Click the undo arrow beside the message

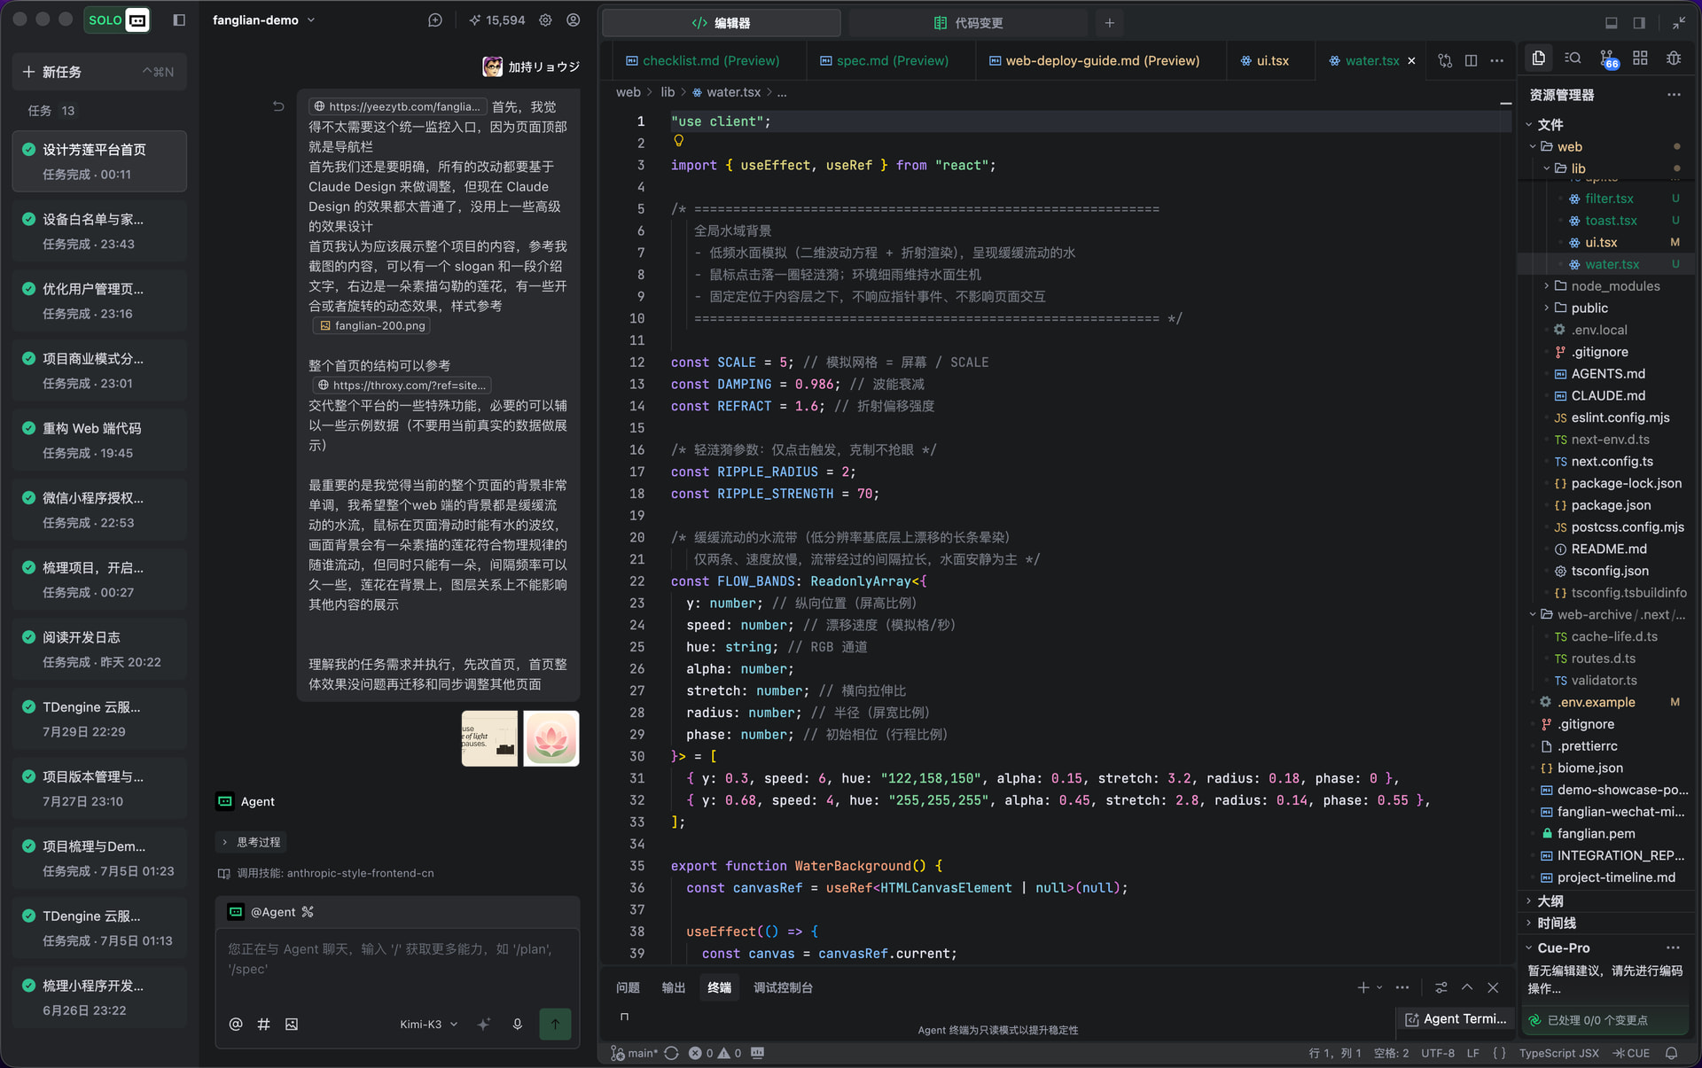278,106
